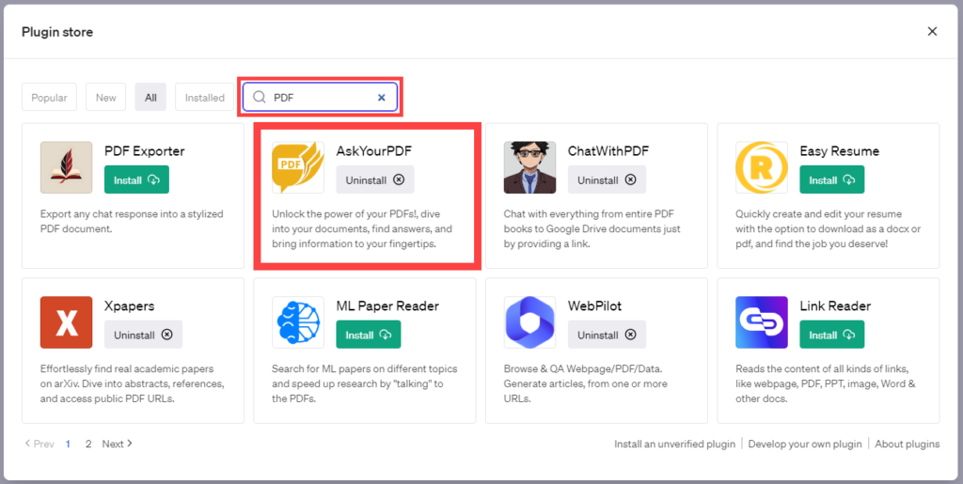The height and width of the screenshot is (484, 963).
Task: Click the AskYourPDF orange logo
Action: tap(298, 167)
